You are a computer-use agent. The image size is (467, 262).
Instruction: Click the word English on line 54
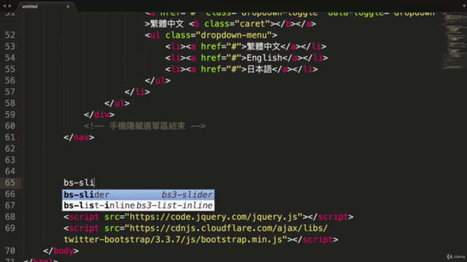tap(264, 58)
